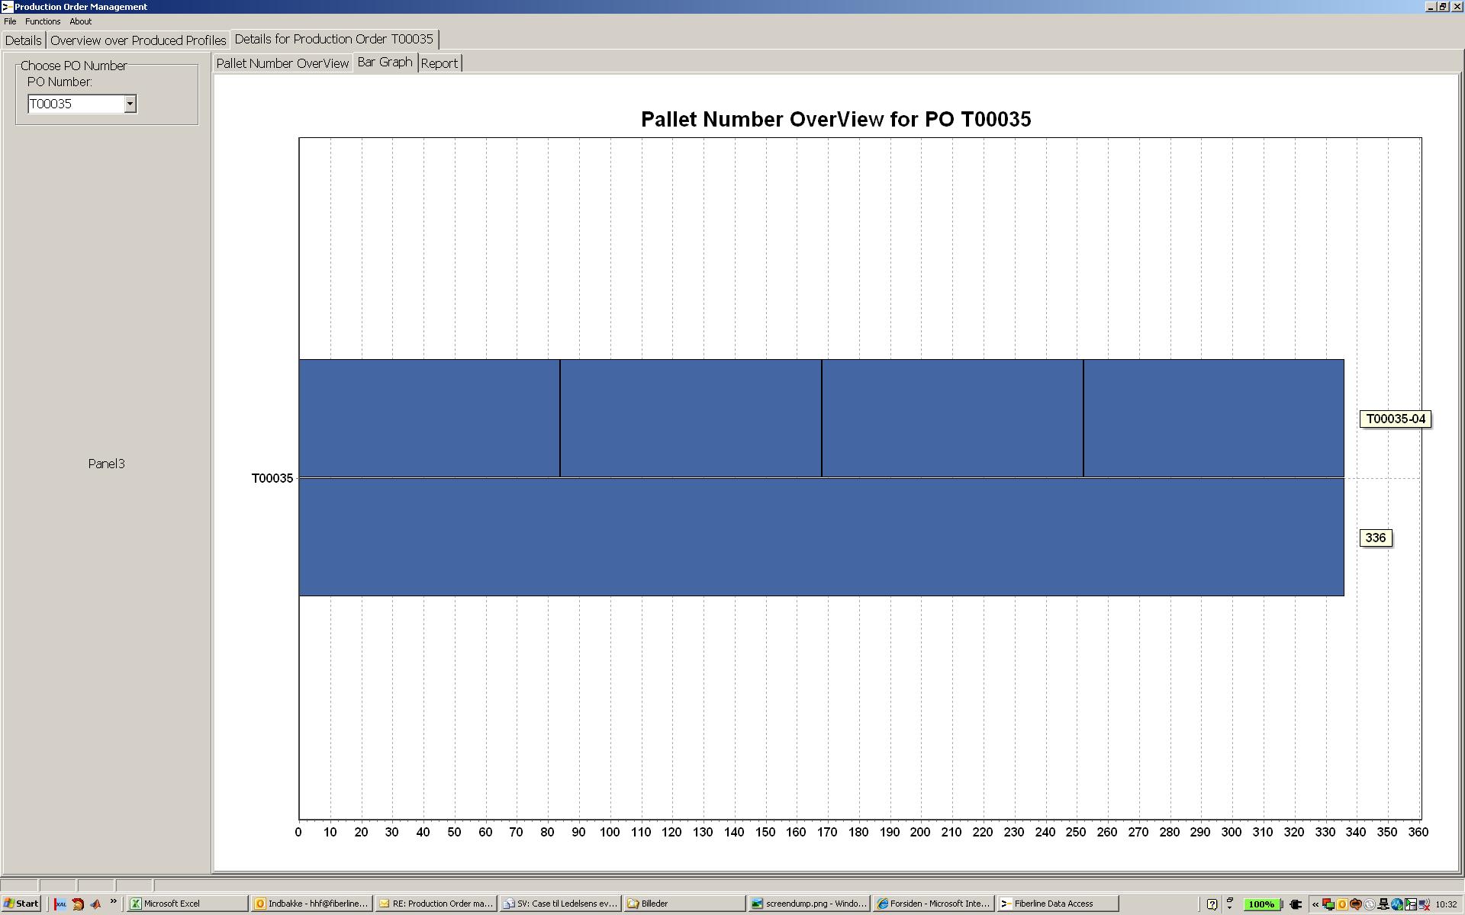
Task: Open SV: Case til Ledelsens ev... taskbar button
Action: pos(560,904)
